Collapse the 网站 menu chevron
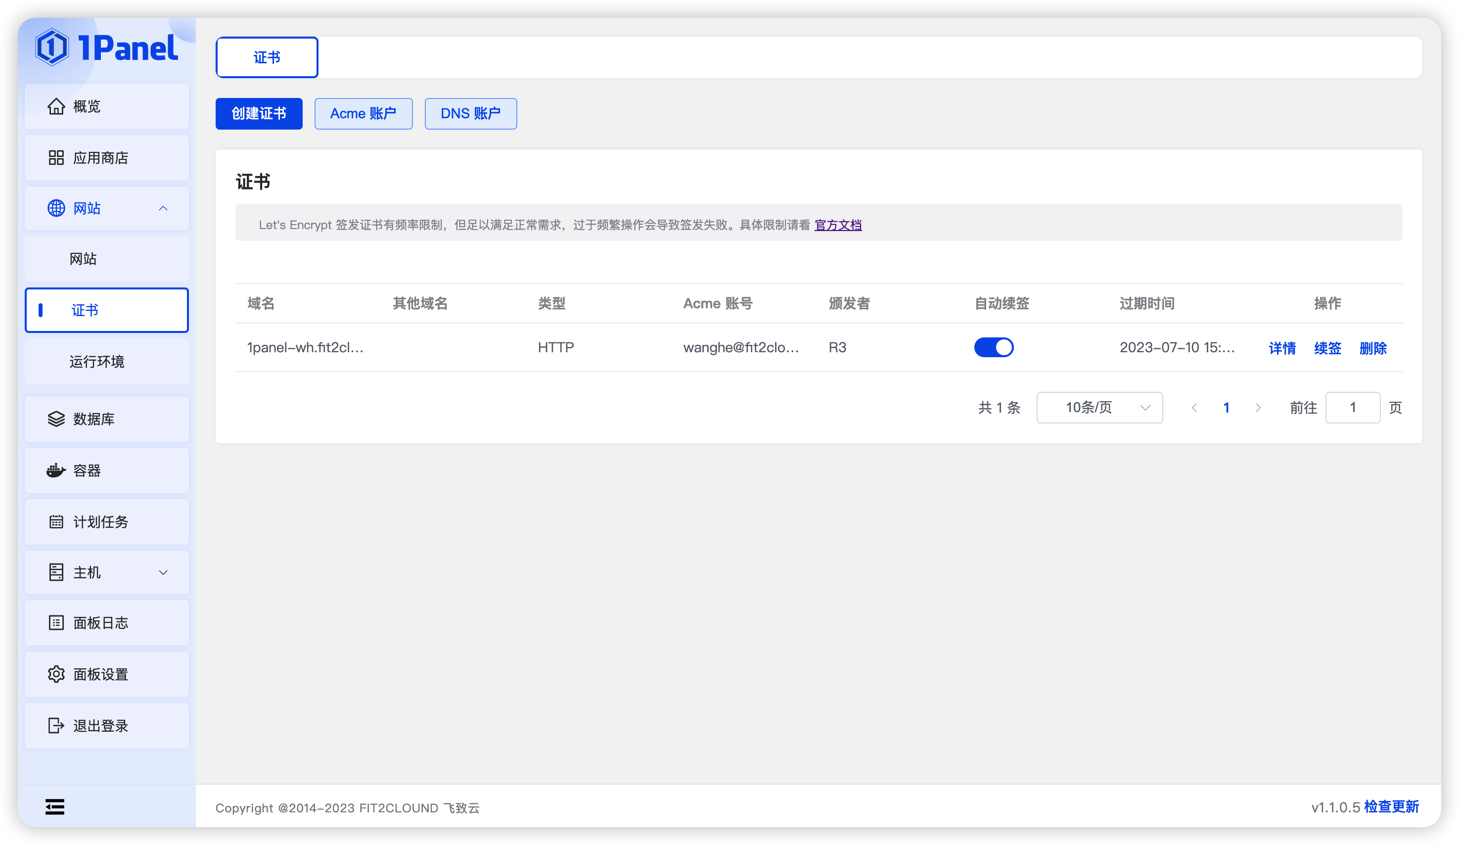1459x845 pixels. (x=163, y=208)
